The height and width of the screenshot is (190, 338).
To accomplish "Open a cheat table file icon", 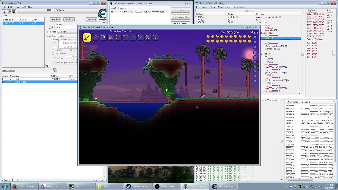I will pos(9,12).
